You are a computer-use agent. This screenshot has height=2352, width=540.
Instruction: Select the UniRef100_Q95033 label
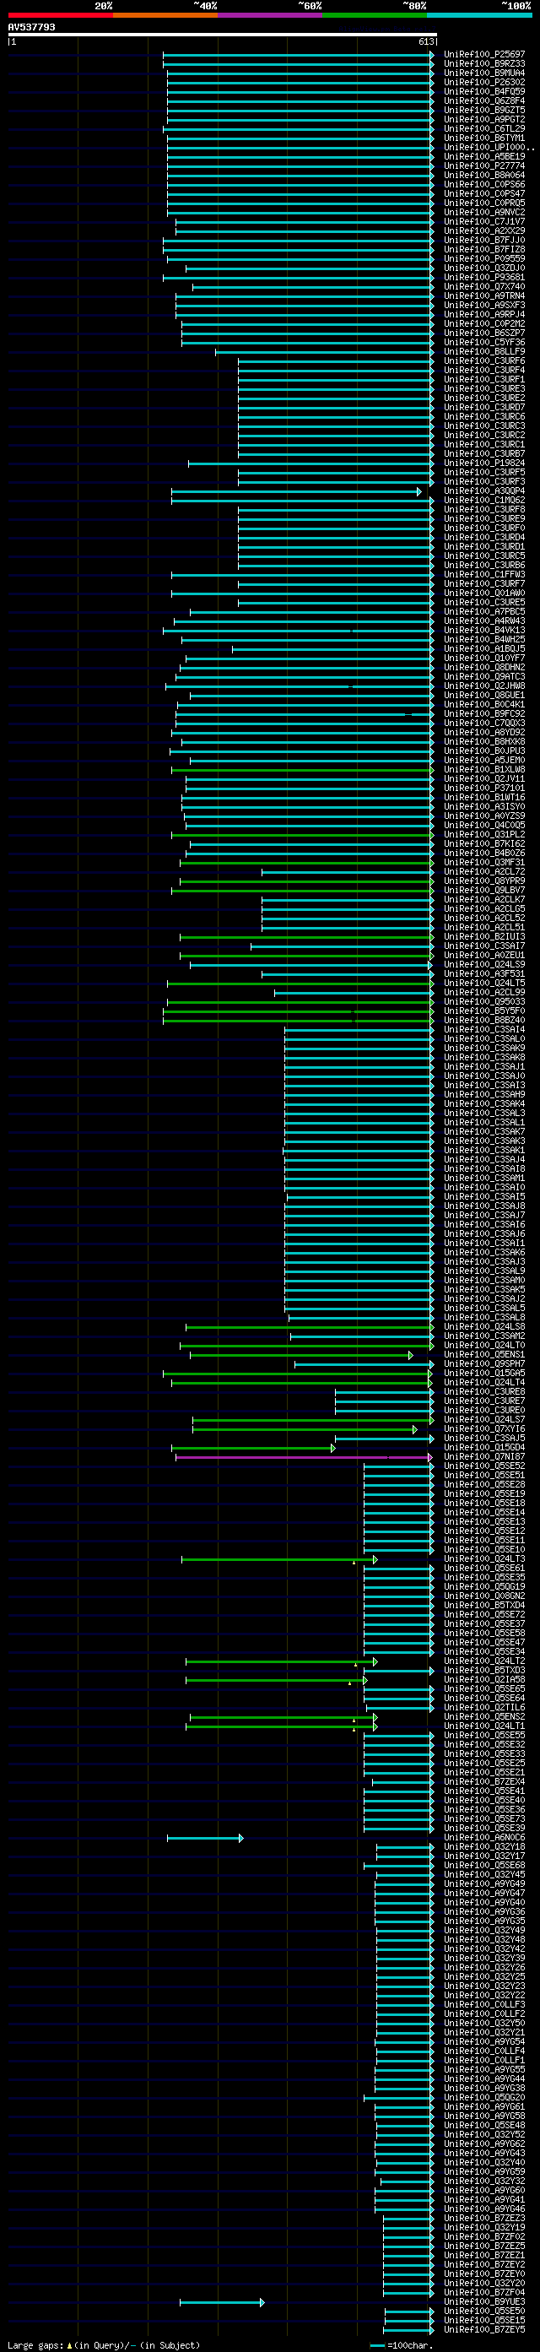[484, 1003]
